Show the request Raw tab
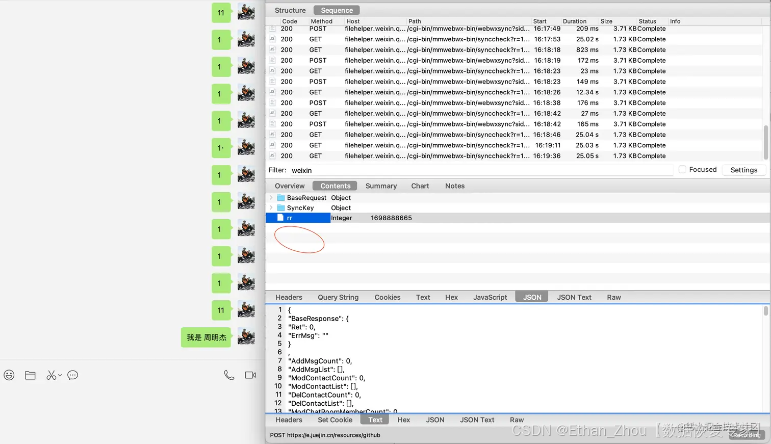771x444 pixels. click(x=614, y=297)
